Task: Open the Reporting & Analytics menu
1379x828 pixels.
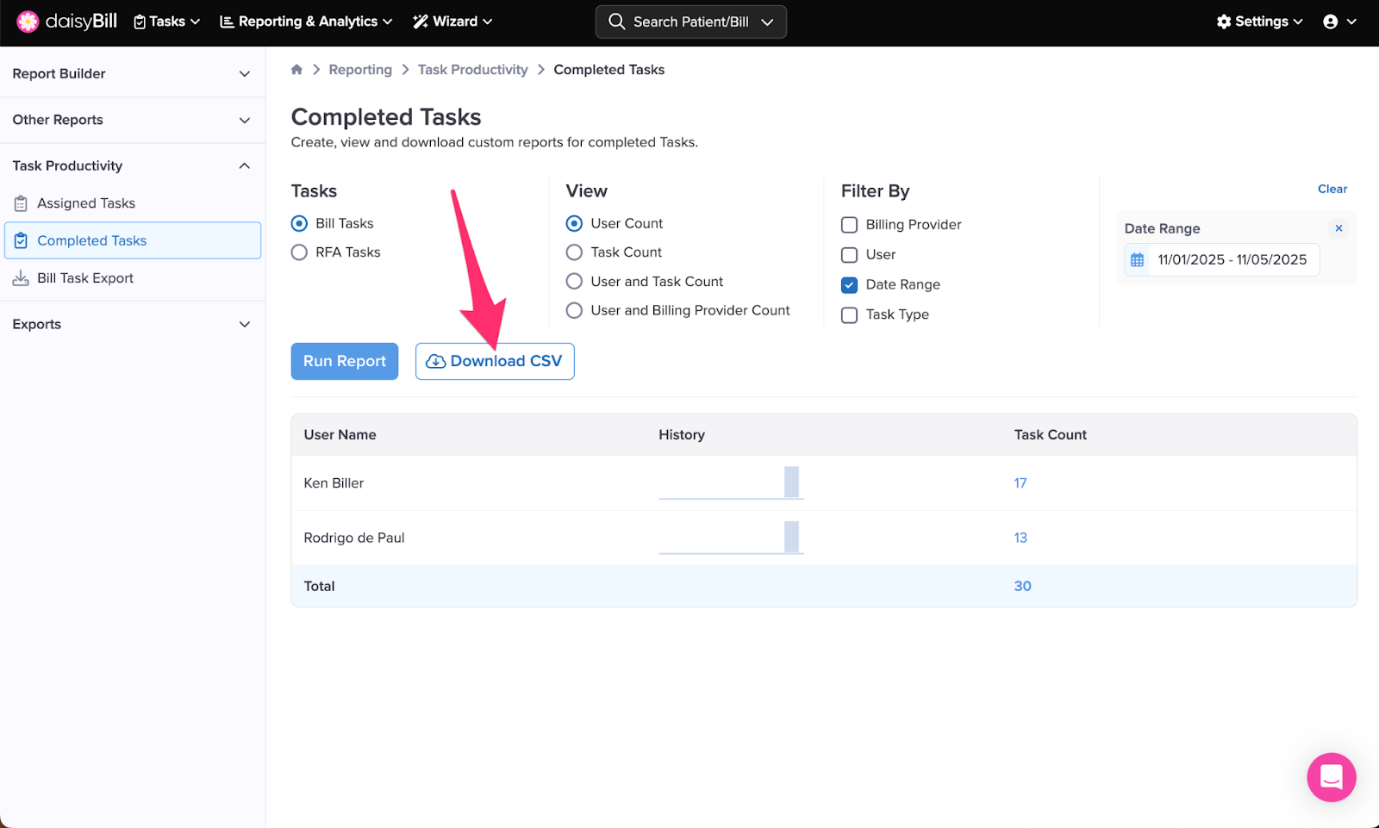Action: [x=306, y=22]
